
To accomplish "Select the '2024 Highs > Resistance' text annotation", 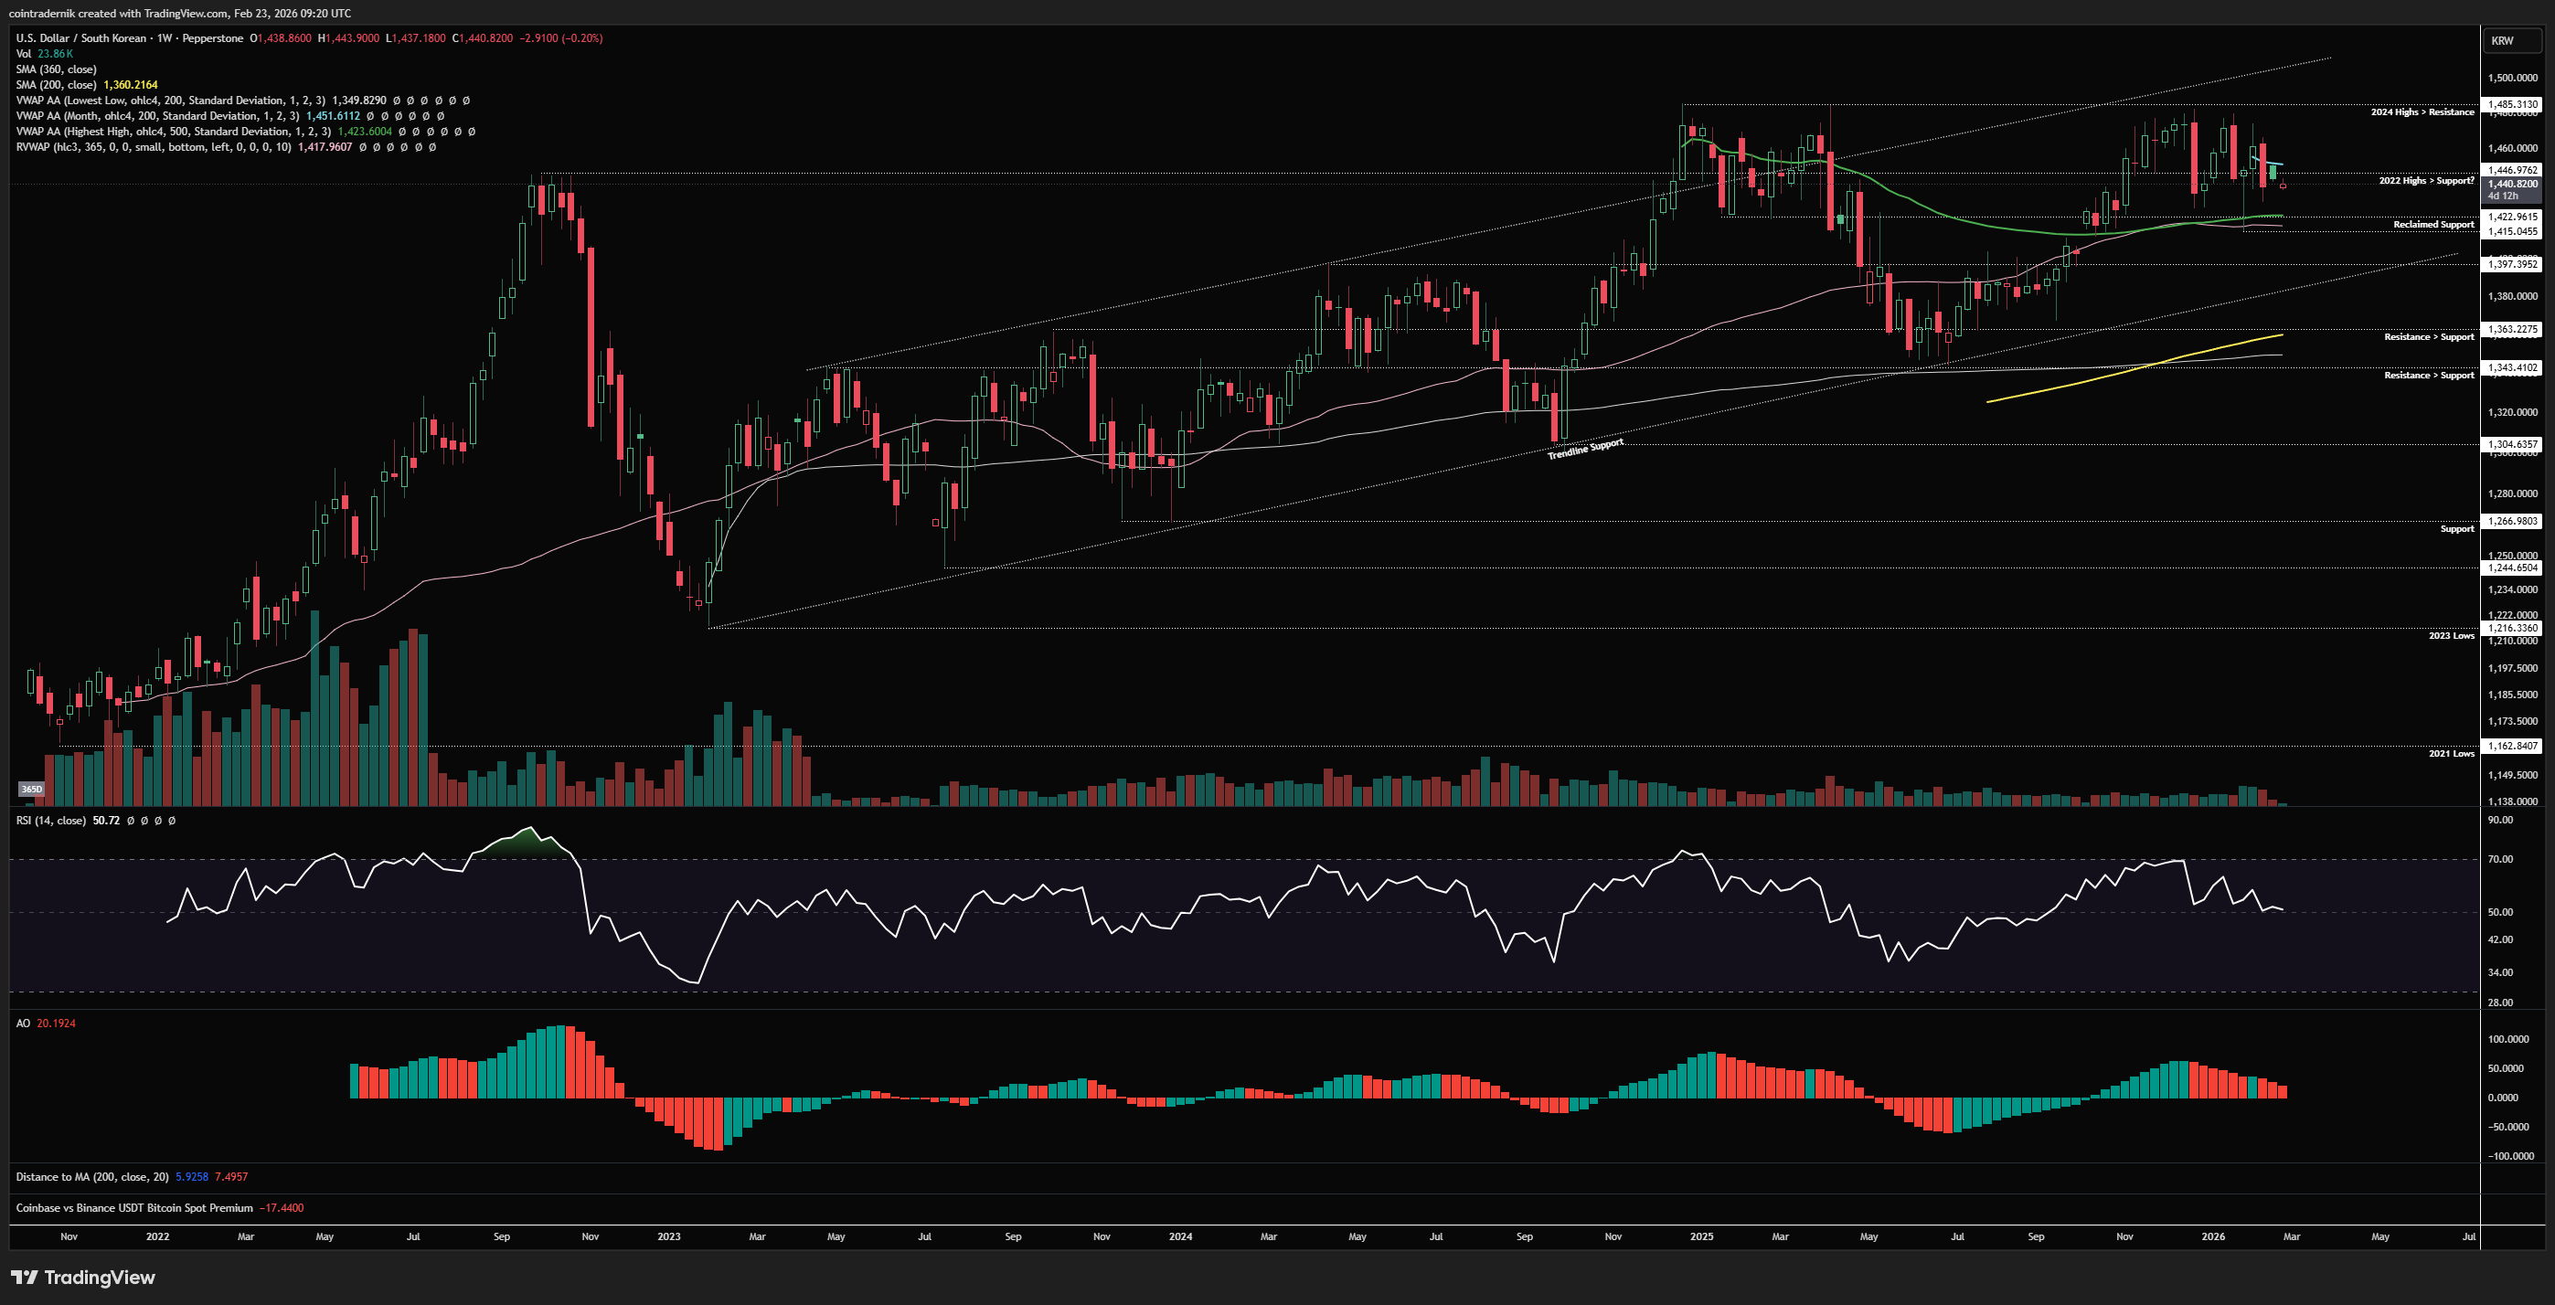I will click(x=2422, y=112).
